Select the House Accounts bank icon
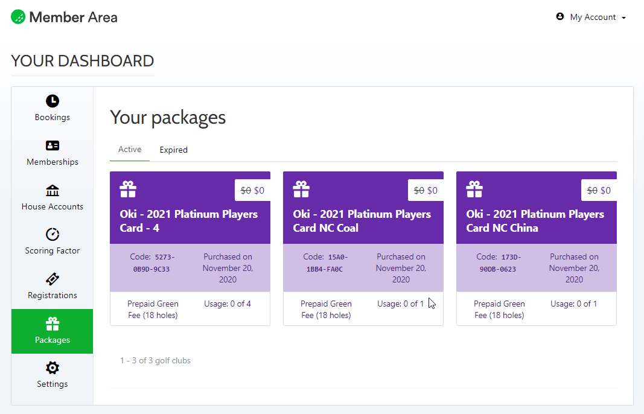Image resolution: width=644 pixels, height=414 pixels. (x=53, y=190)
